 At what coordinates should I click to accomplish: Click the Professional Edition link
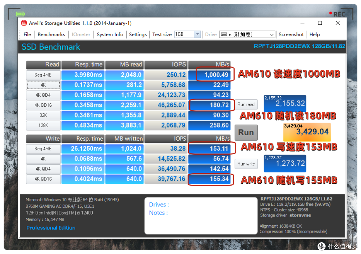click(x=51, y=228)
